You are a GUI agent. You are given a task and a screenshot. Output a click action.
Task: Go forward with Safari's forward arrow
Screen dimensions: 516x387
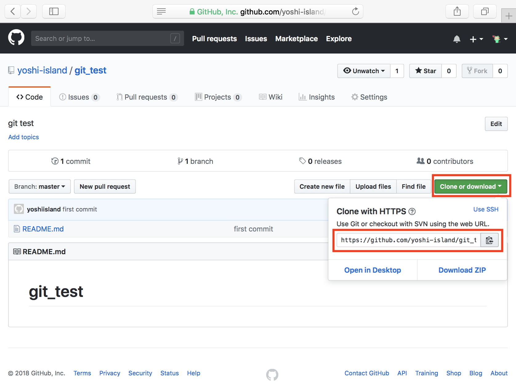pos(29,12)
